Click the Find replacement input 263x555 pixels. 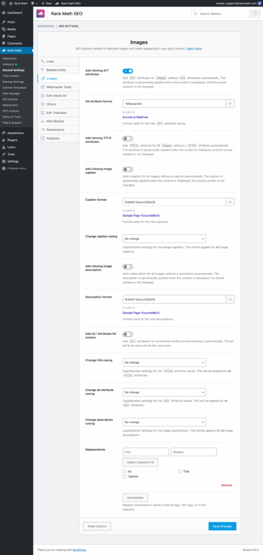[146, 452]
